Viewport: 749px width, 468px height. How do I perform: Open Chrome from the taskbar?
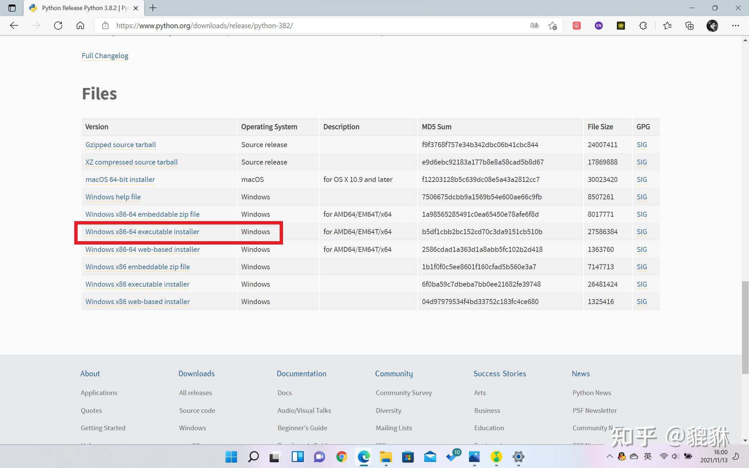pyautogui.click(x=342, y=457)
